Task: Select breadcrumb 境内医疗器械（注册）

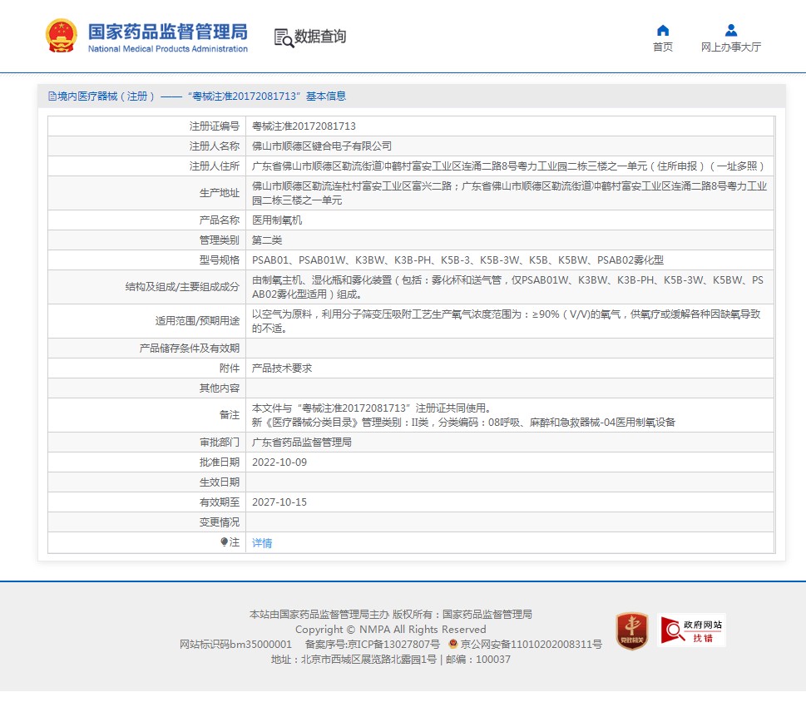Action: [x=106, y=96]
